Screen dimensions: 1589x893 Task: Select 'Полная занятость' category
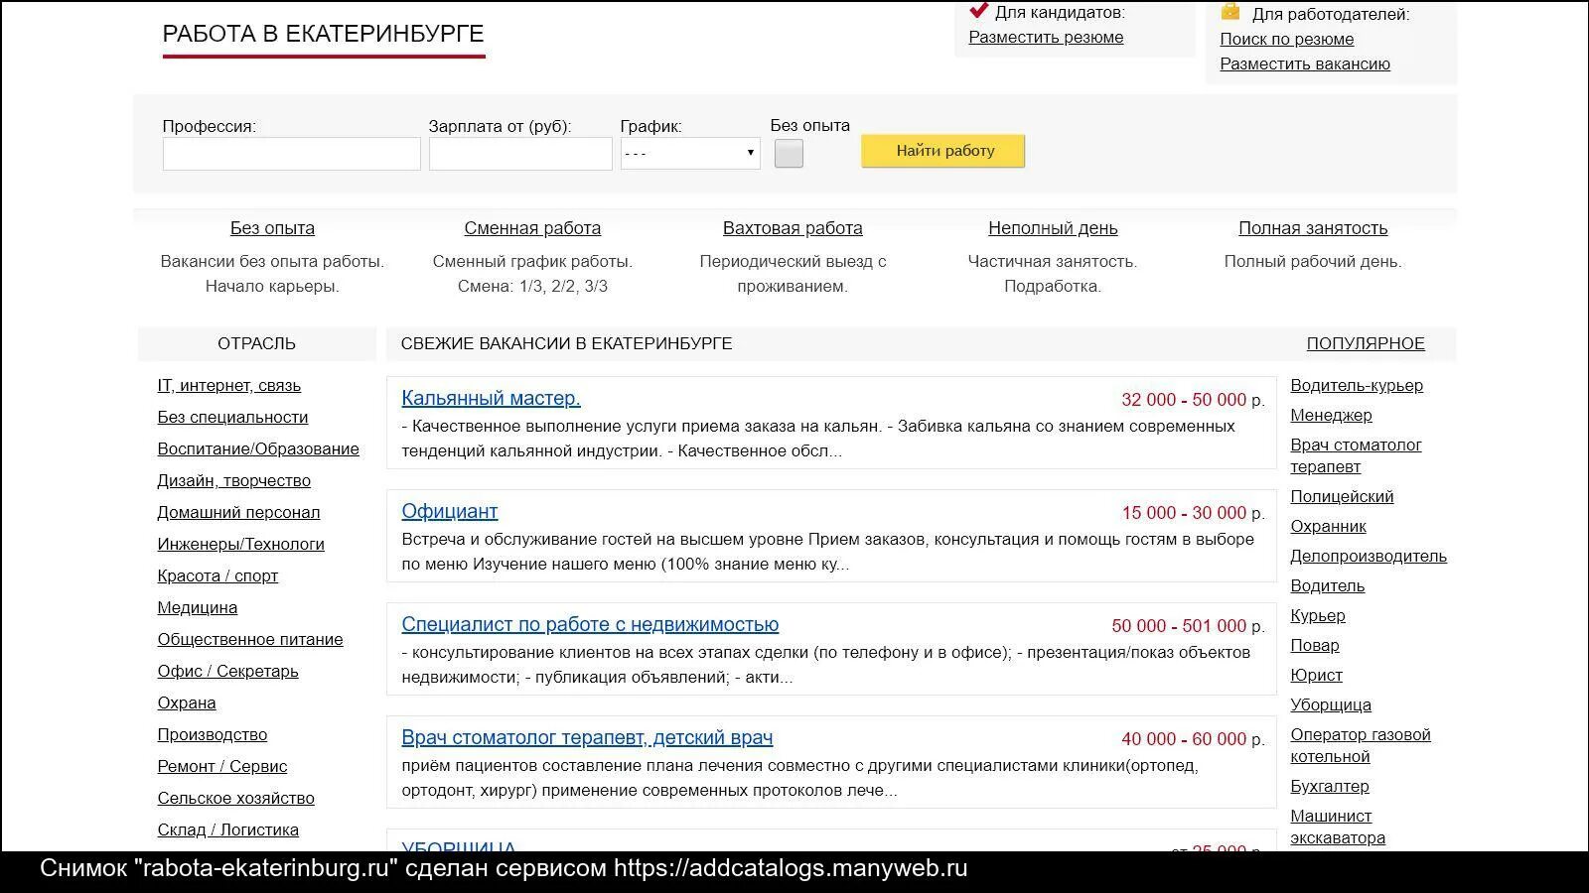1313,228
